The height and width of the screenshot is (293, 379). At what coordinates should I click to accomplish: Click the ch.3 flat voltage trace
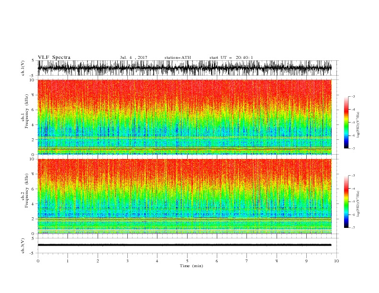click(x=185, y=245)
